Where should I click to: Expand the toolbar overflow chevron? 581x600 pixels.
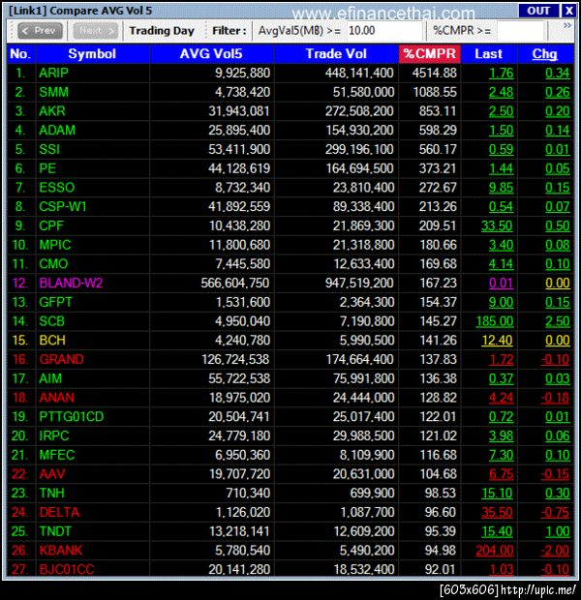tap(567, 25)
